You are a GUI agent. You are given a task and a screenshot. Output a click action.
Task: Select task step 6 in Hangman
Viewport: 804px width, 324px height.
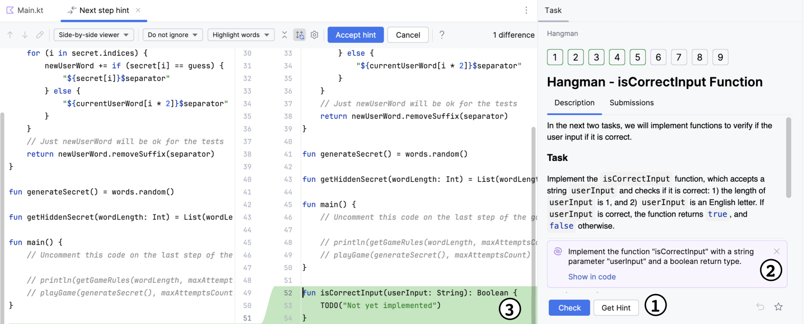click(658, 57)
